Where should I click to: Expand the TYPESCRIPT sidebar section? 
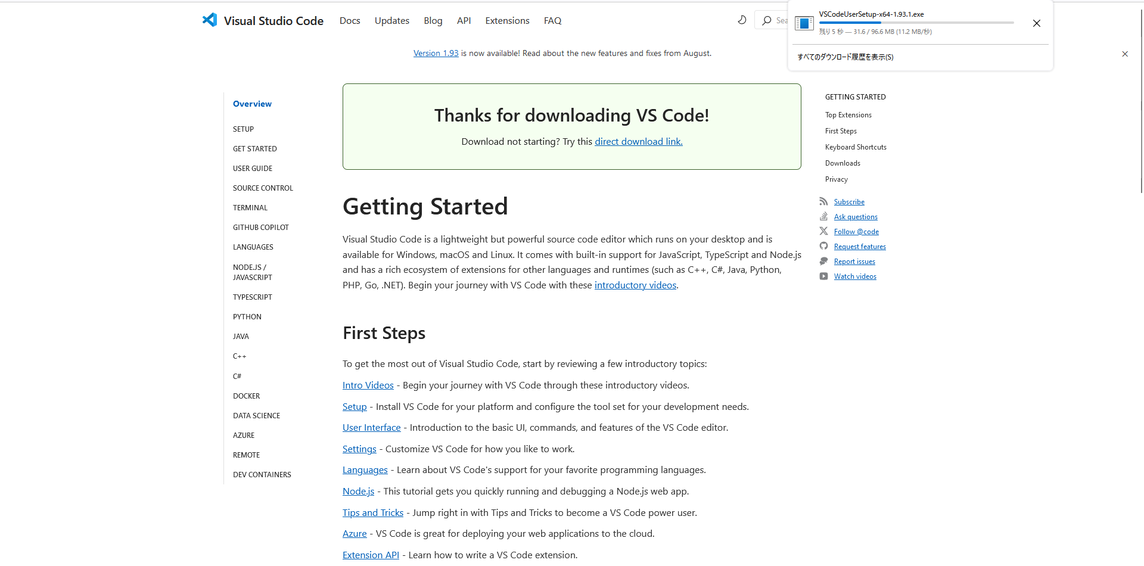(x=253, y=297)
